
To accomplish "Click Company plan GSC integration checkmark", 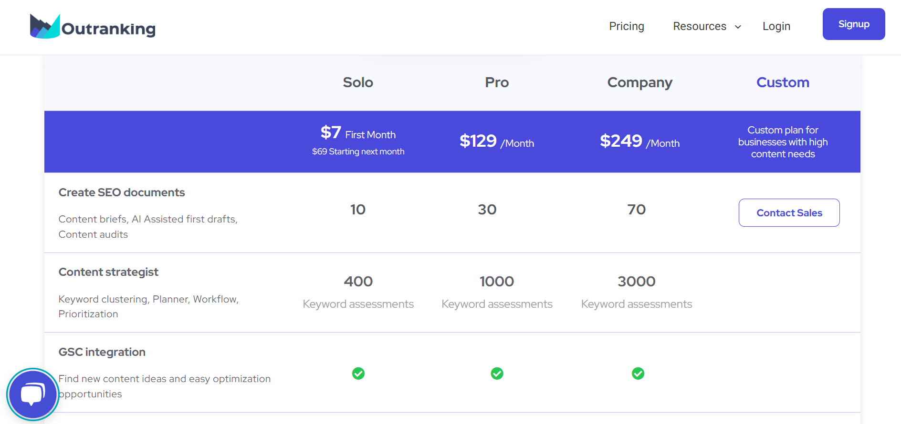I will coord(638,374).
